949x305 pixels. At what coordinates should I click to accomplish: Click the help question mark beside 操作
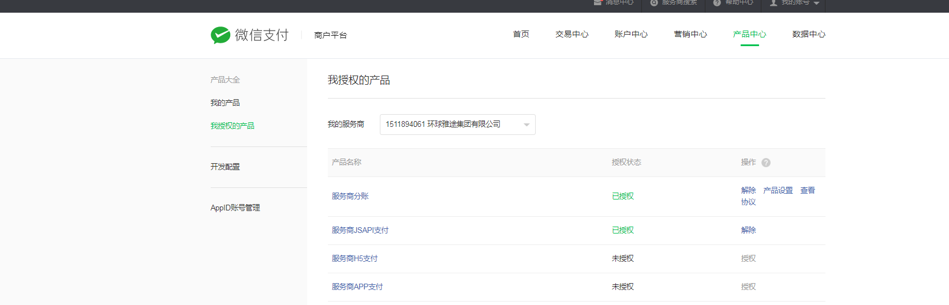tap(766, 163)
